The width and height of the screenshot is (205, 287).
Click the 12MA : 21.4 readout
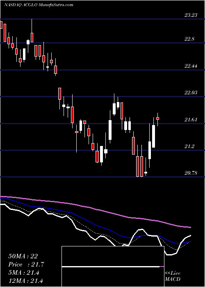click(x=25, y=280)
